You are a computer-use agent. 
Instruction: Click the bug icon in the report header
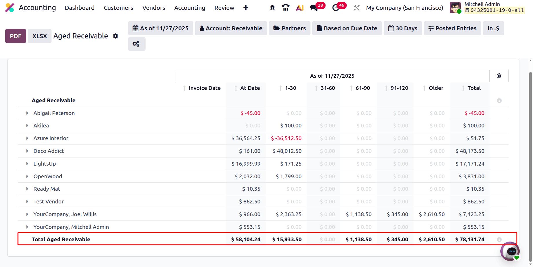(499, 76)
